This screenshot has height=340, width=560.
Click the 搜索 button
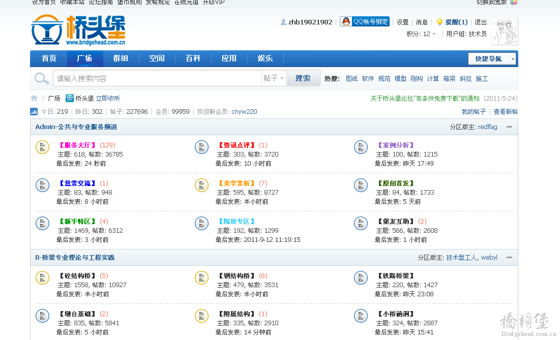point(303,78)
